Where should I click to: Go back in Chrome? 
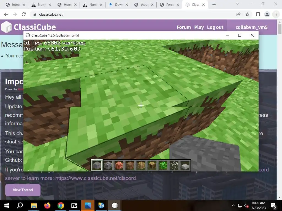6,14
